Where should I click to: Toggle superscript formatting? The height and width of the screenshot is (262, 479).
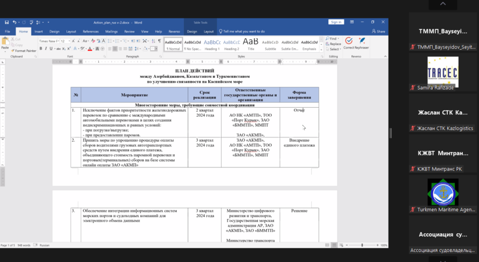(x=69, y=48)
